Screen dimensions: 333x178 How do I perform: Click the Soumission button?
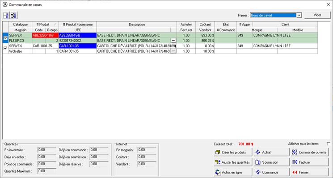pos(271,162)
